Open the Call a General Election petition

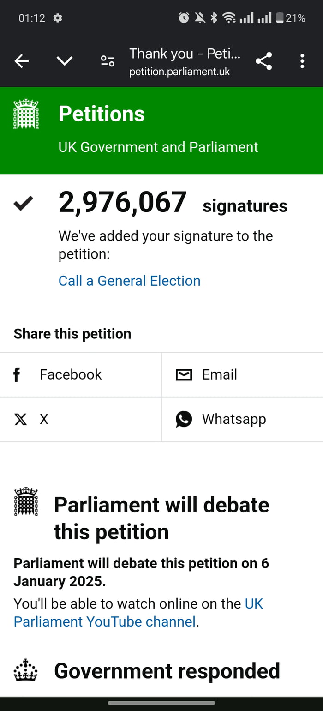(129, 281)
